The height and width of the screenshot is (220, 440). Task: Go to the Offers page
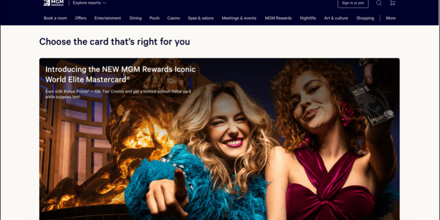[x=81, y=18]
